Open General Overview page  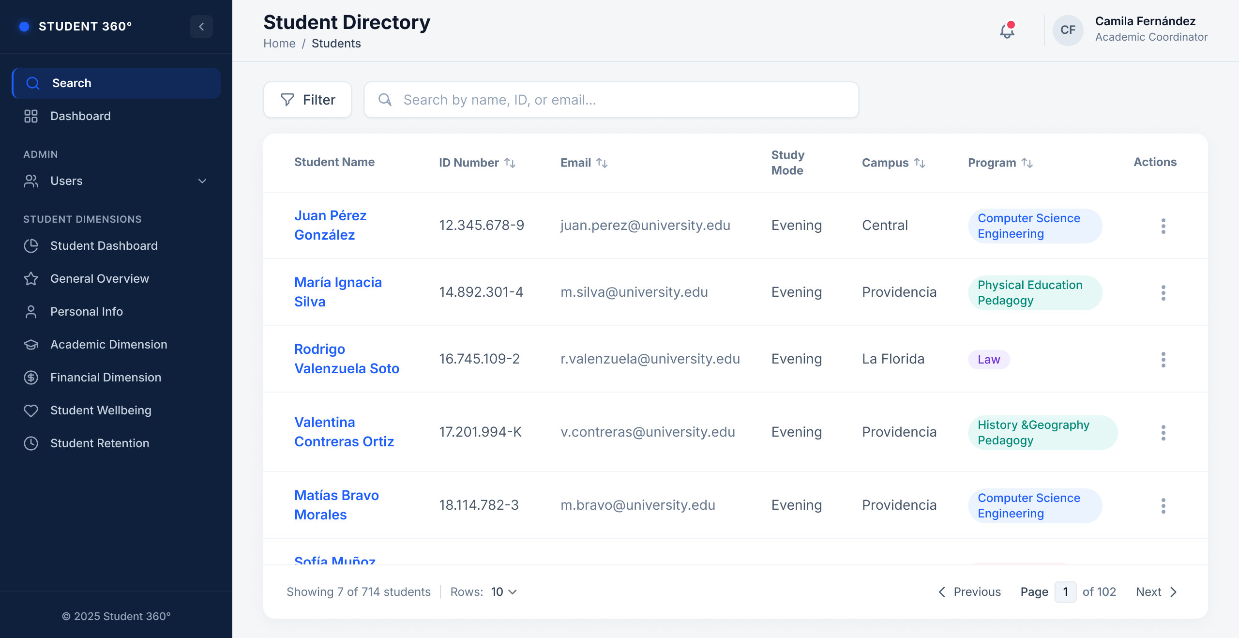click(116, 279)
